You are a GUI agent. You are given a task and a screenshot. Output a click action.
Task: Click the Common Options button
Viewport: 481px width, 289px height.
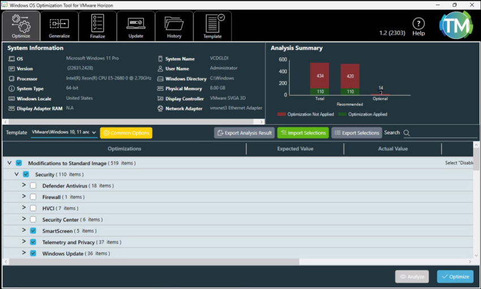126,133
